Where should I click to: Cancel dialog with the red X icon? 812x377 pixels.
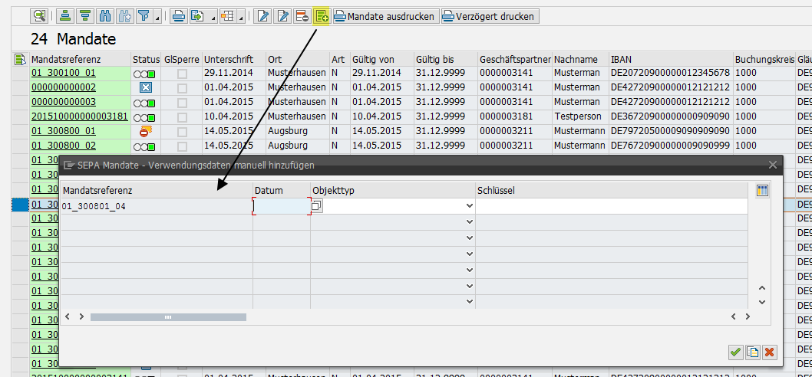point(769,352)
